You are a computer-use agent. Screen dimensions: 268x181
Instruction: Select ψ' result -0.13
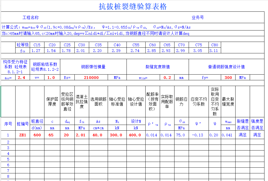coord(198,135)
